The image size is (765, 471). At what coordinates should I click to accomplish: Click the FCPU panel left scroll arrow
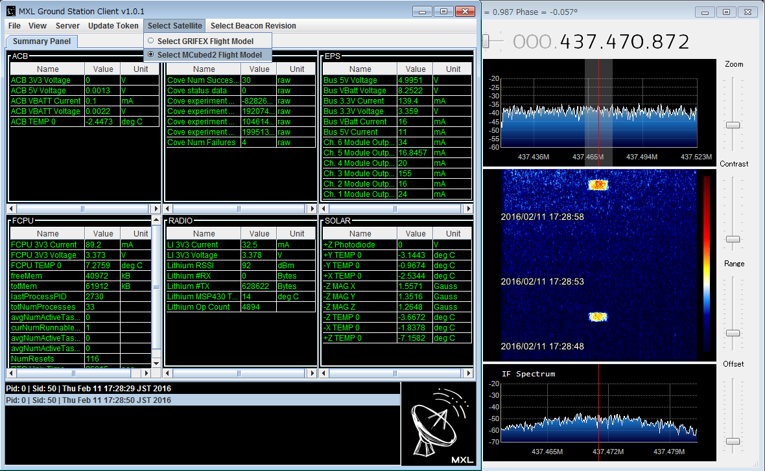tap(12, 373)
